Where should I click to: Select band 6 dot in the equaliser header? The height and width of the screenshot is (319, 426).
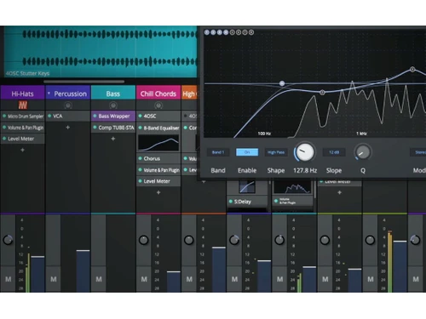coord(239,32)
